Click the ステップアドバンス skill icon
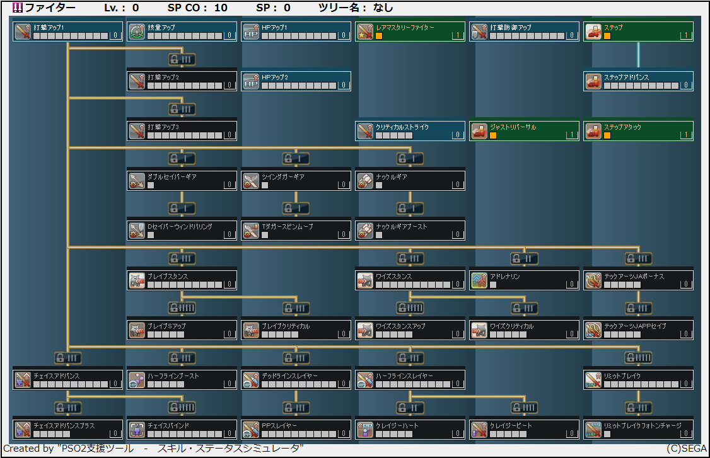 click(x=593, y=81)
